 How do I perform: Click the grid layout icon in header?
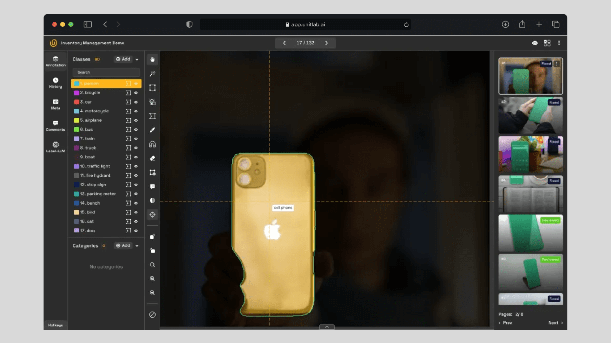click(547, 43)
